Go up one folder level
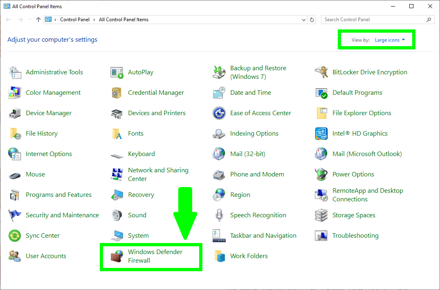 (38, 20)
